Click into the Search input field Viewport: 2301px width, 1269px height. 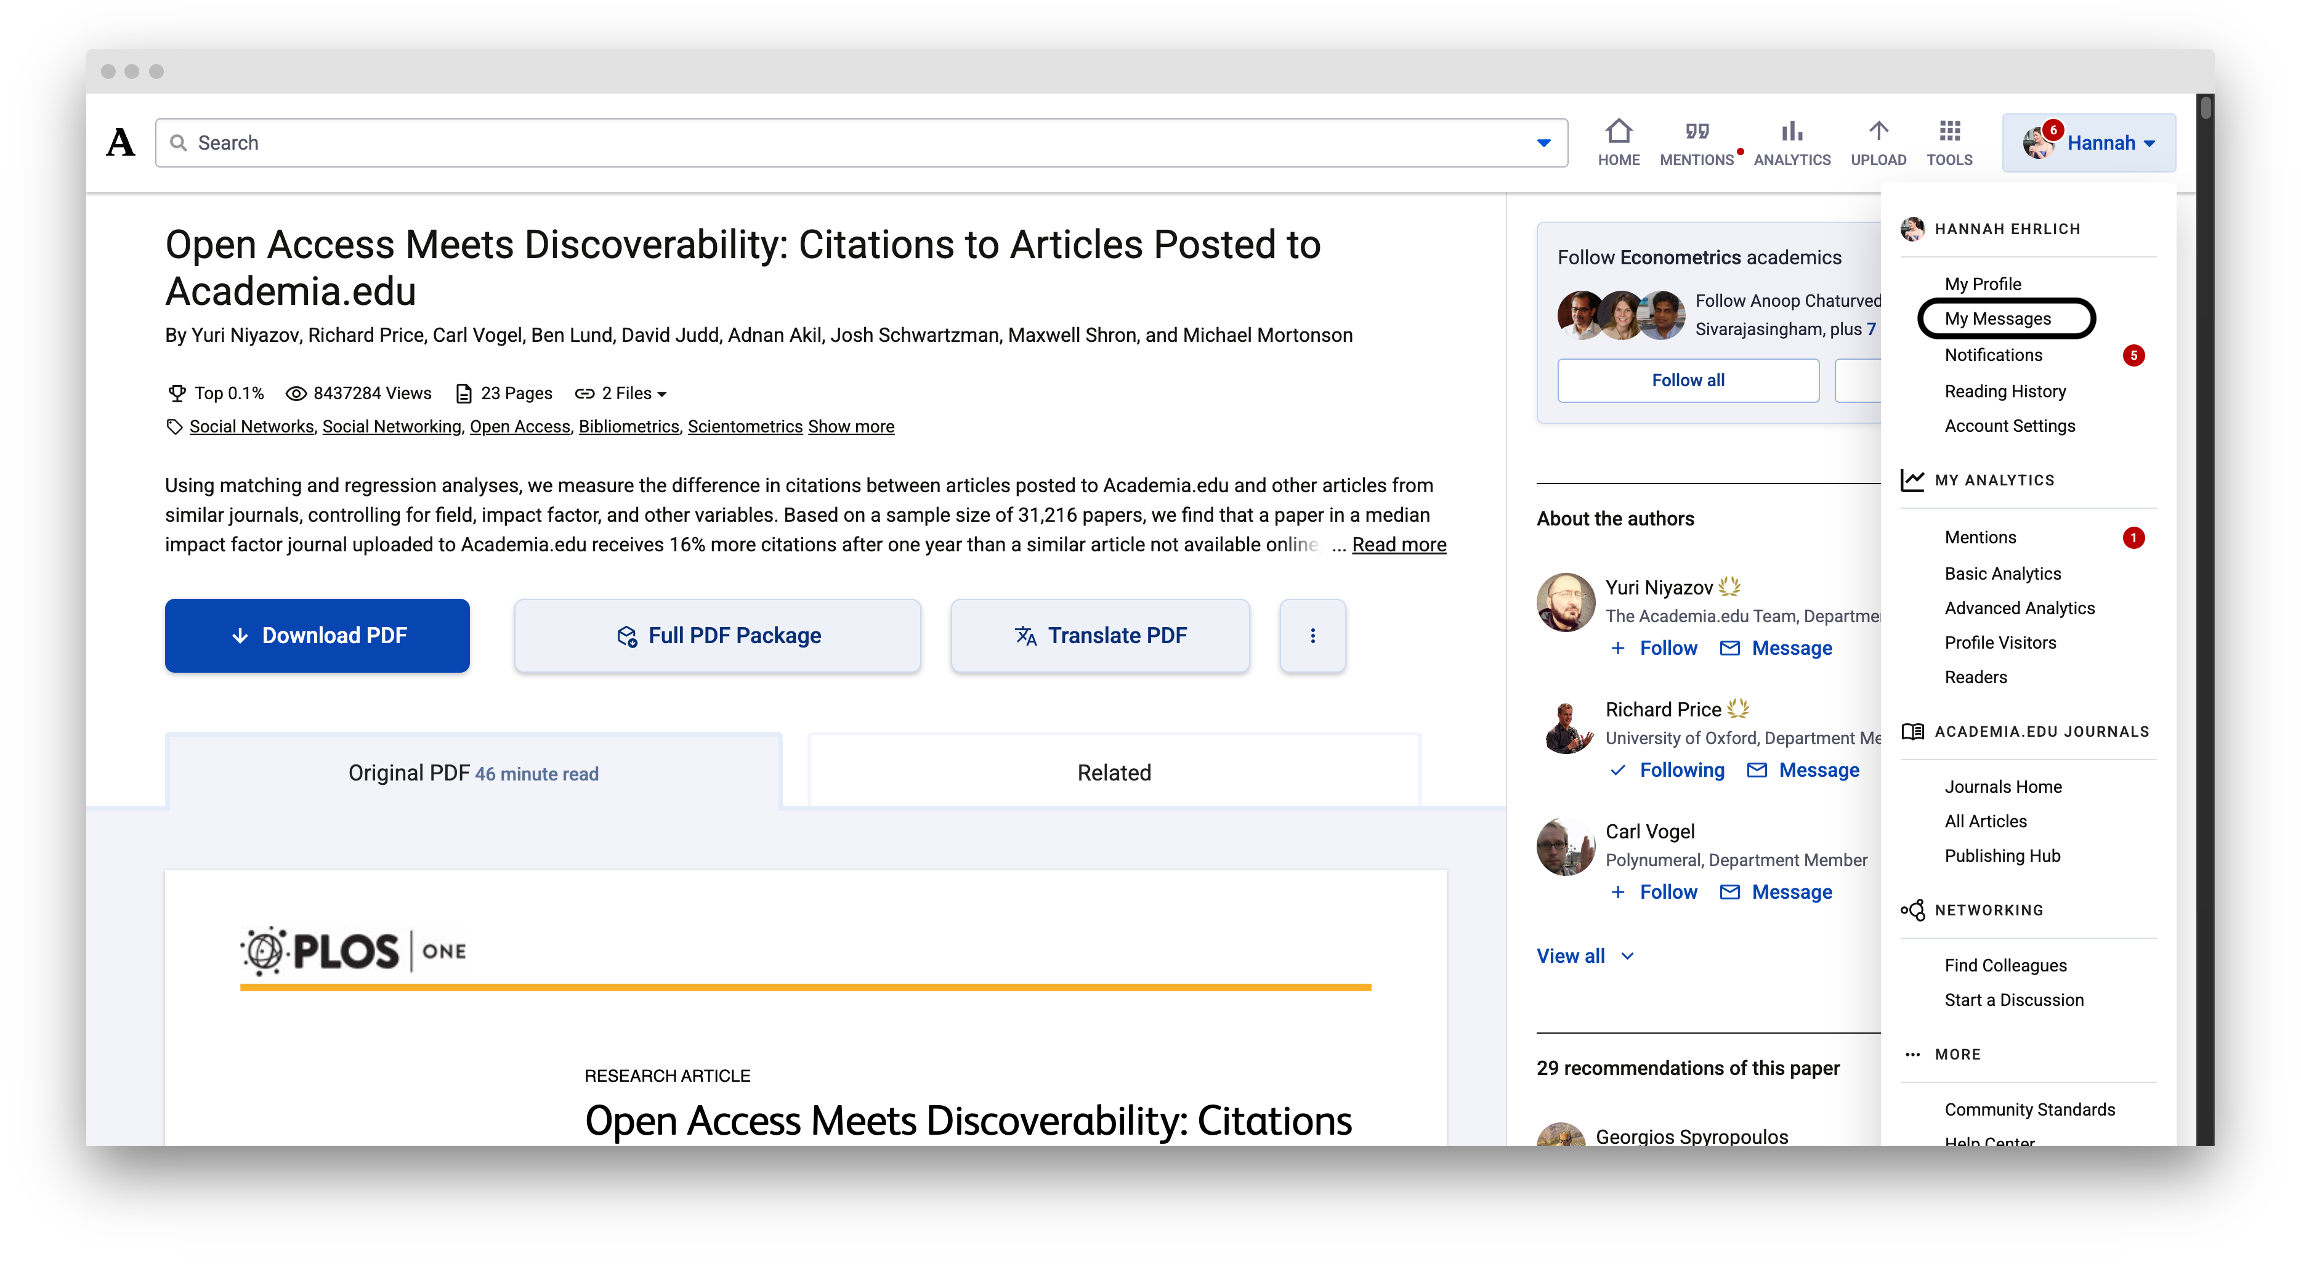pyautogui.click(x=861, y=143)
